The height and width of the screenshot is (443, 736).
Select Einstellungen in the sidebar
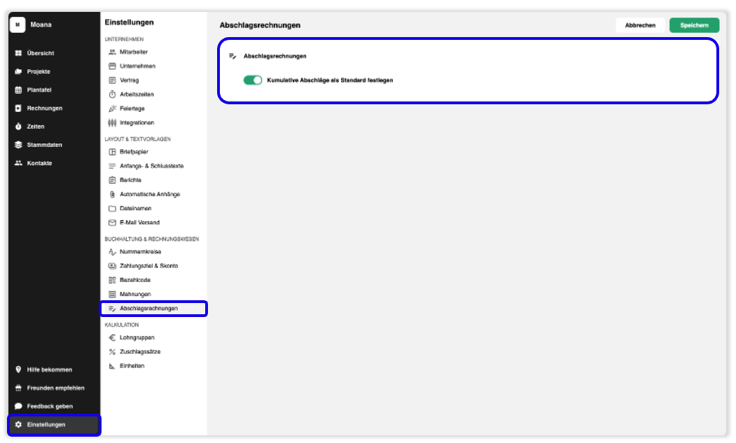click(53, 424)
